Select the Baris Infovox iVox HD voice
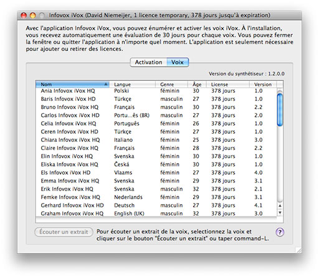The height and width of the screenshot is (277, 319). point(156,99)
